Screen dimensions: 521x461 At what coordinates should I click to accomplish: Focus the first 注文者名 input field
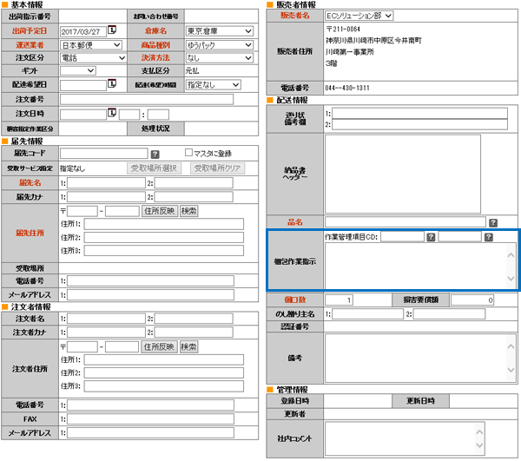[x=106, y=319]
